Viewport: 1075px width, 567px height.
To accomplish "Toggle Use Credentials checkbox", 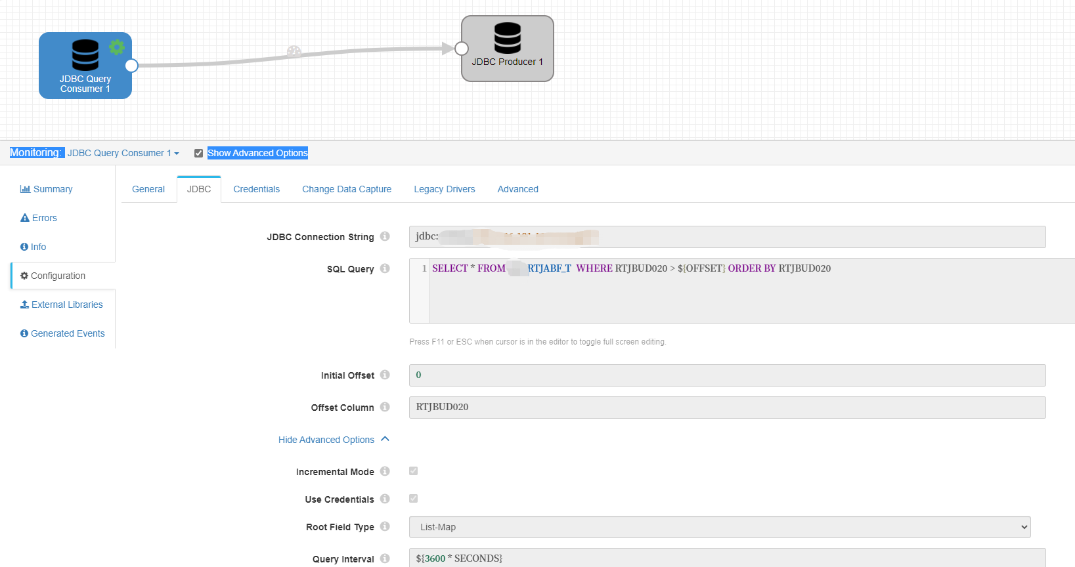I will [x=414, y=499].
